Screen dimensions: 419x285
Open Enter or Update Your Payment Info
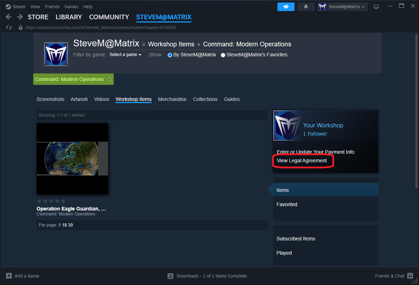[x=316, y=152]
